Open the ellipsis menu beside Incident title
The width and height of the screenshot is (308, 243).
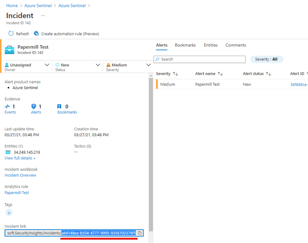pos(43,15)
